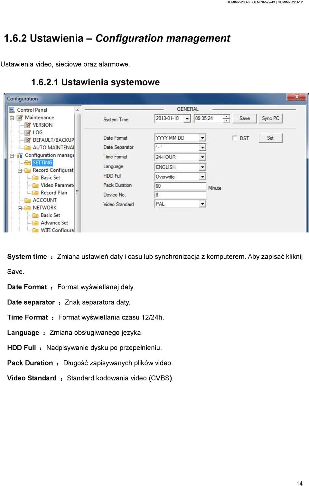
Task: Open the ACCOUNT folder icon
Action: click(28, 200)
